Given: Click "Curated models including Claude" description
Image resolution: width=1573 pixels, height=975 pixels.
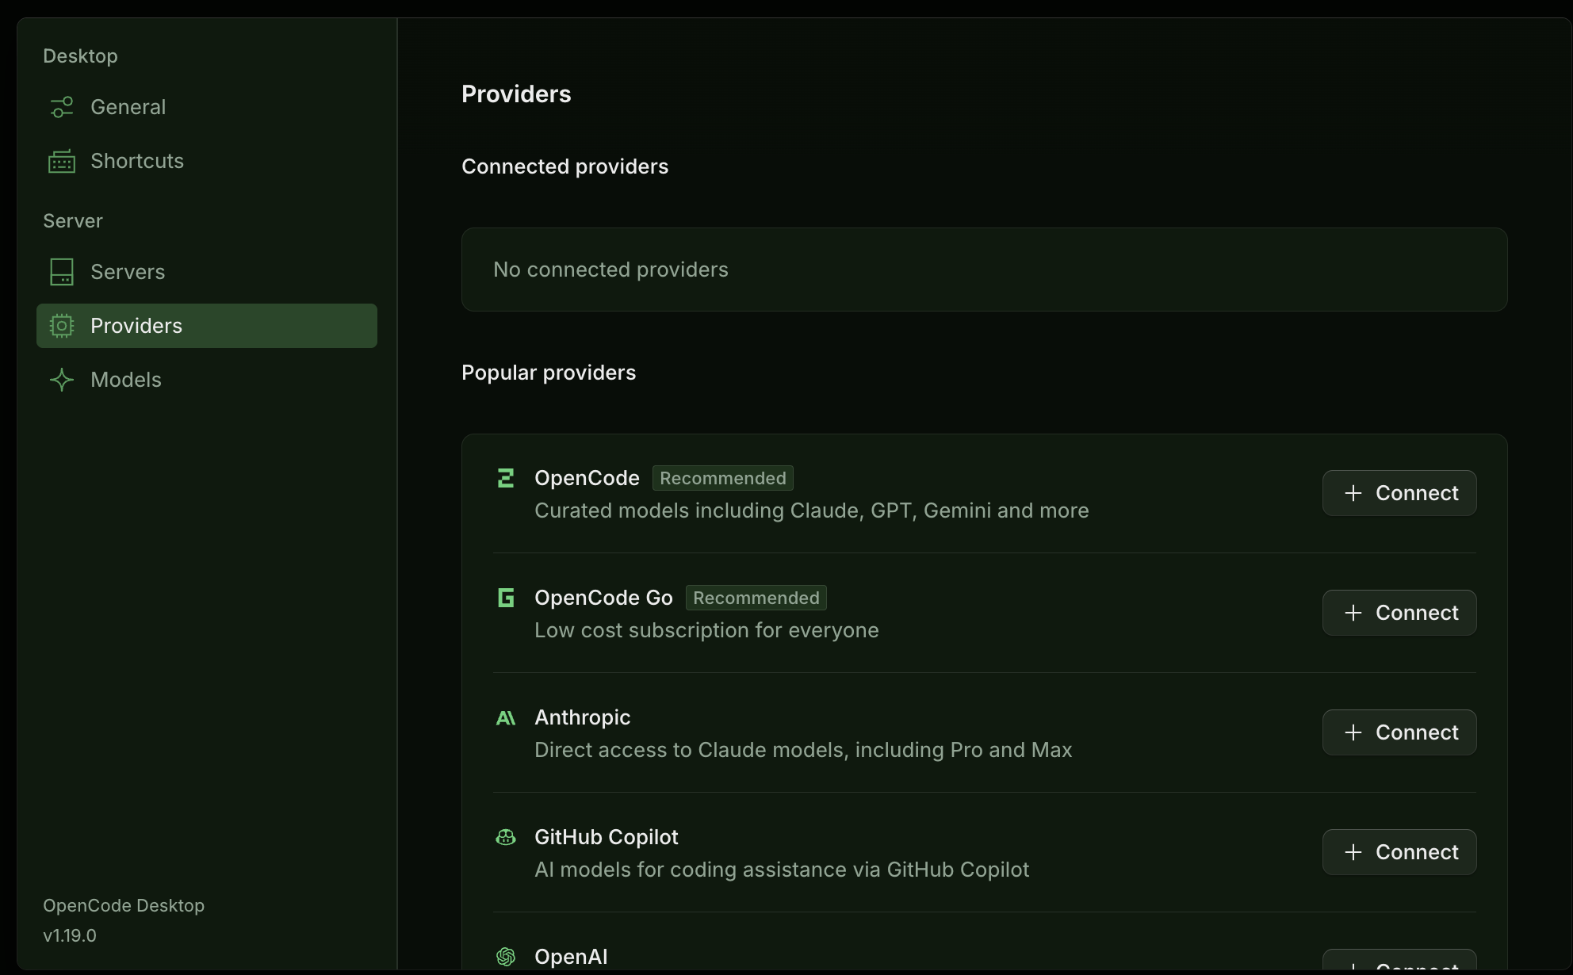Looking at the screenshot, I should coord(812,510).
